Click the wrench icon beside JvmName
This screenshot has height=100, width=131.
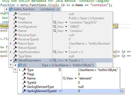tap(15, 22)
